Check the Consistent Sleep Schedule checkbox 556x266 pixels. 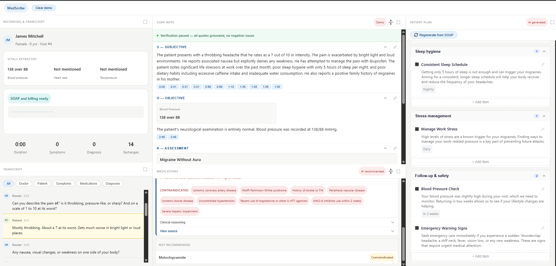coord(417,64)
